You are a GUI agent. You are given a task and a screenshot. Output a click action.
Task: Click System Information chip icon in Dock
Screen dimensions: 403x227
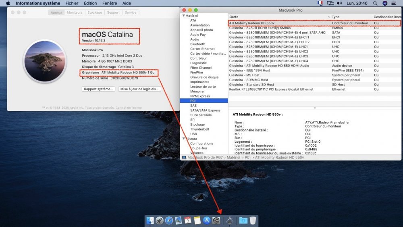tap(230, 220)
